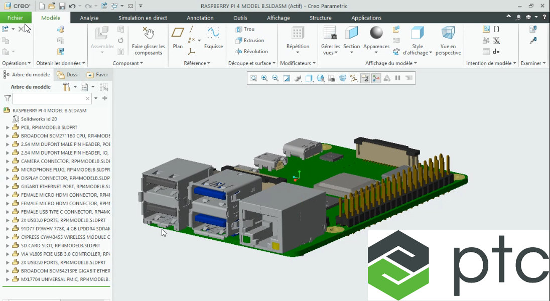The image size is (550, 301).
Task: Select the Révolution tool
Action: (x=251, y=51)
